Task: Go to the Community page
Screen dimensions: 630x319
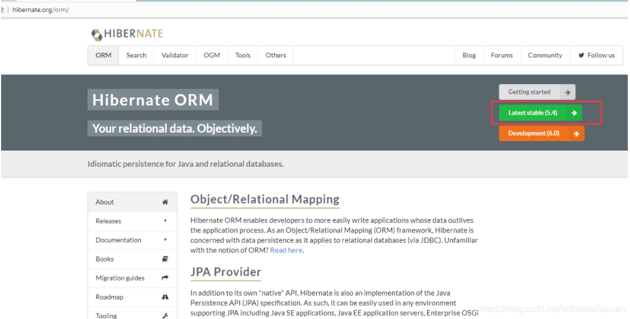Action: 545,55
